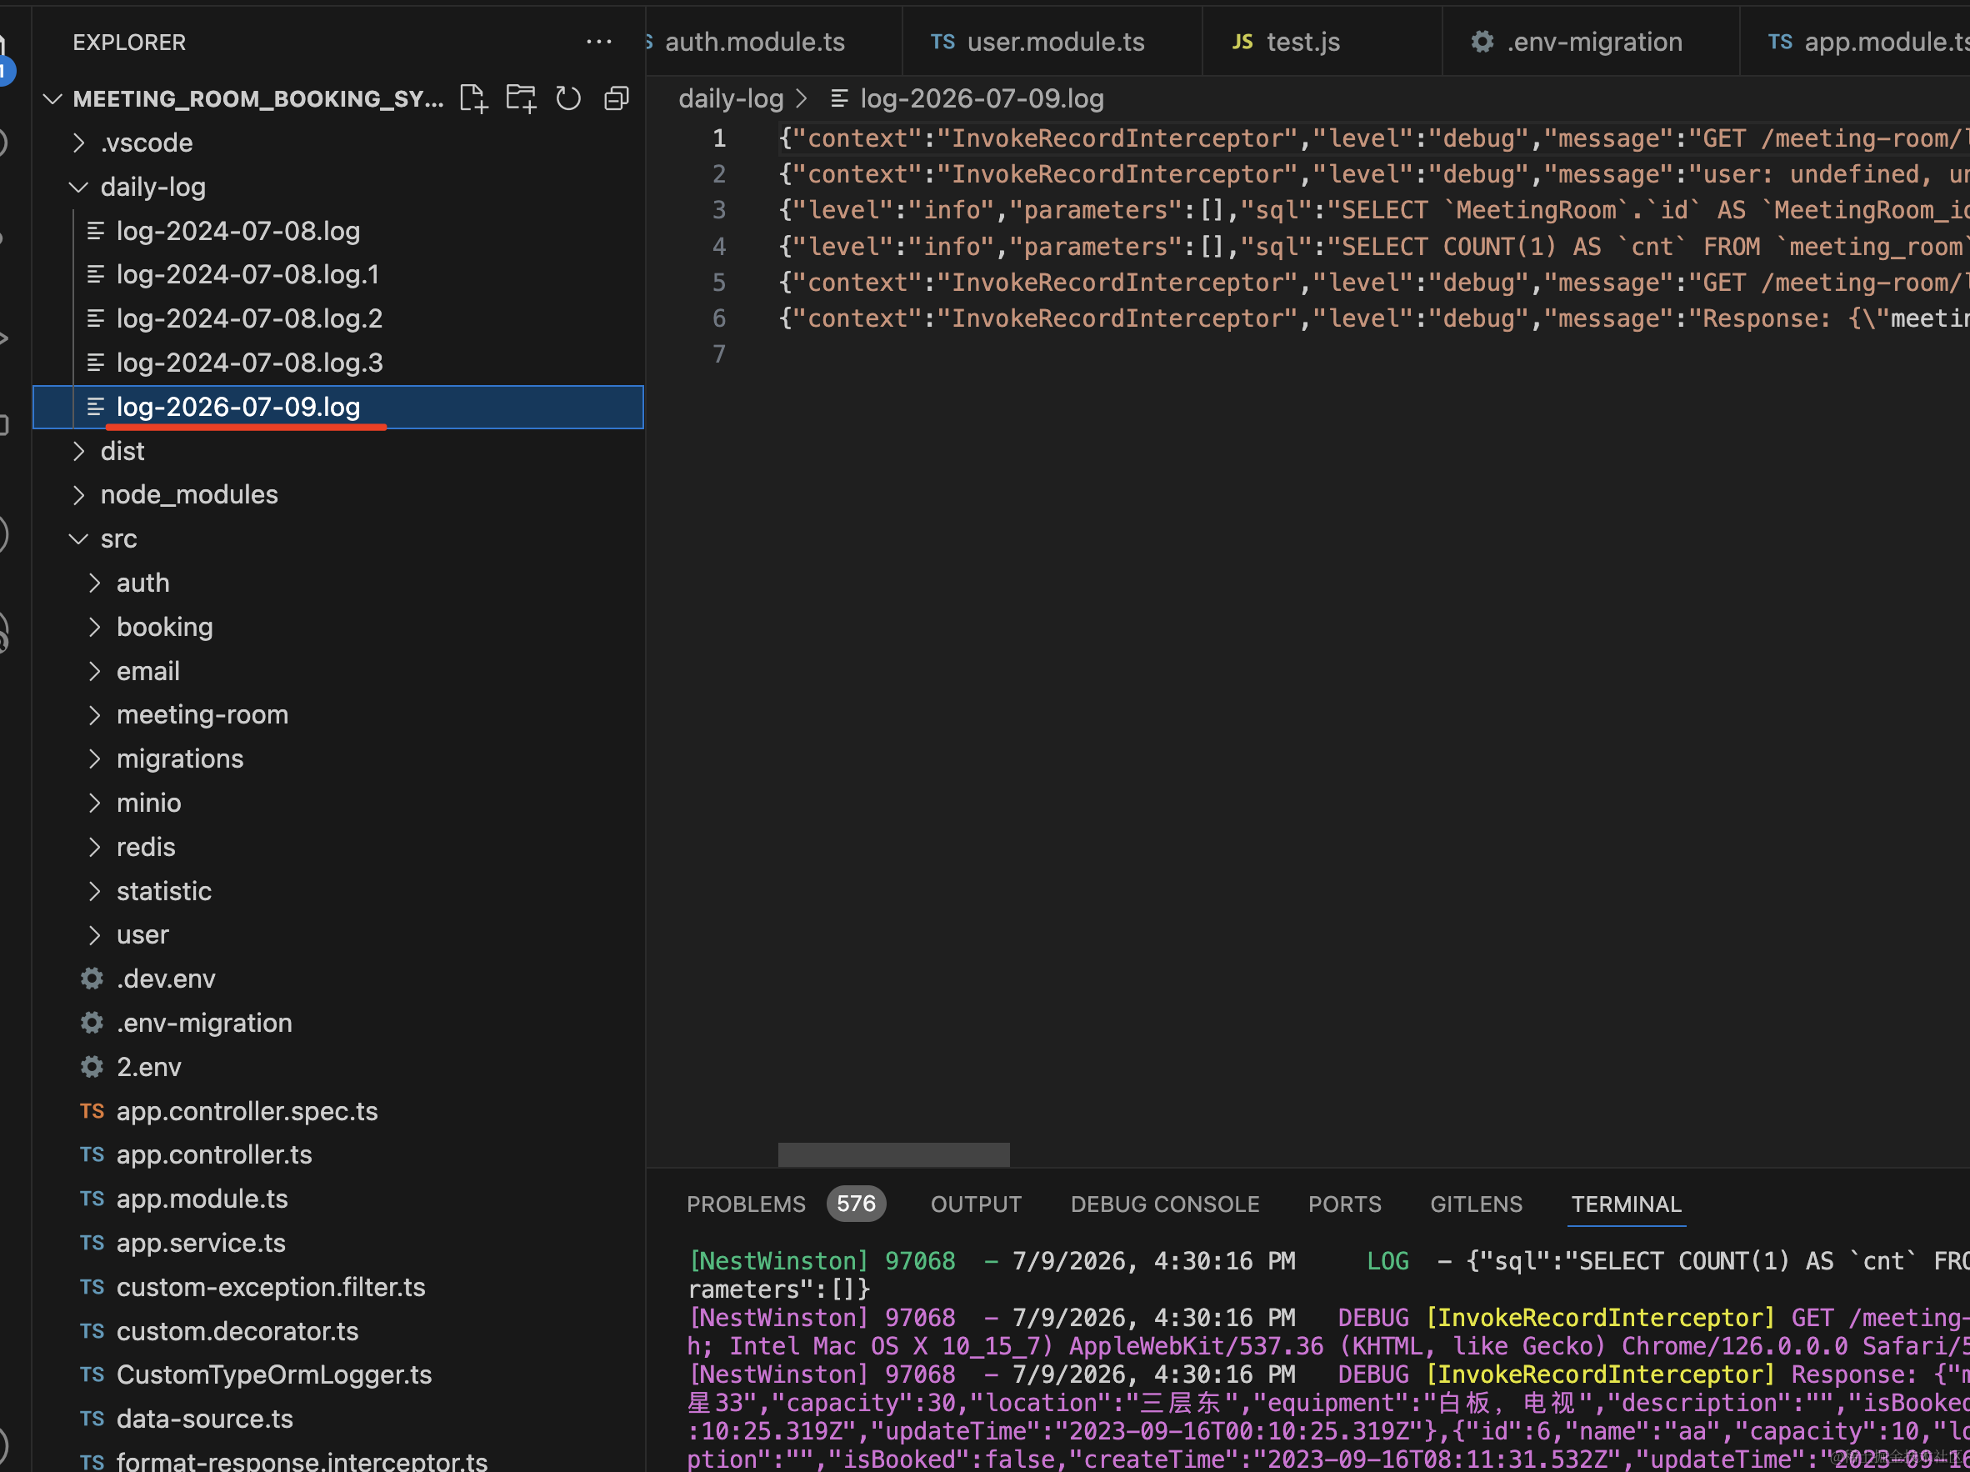Open Explorer's more actions ellipsis menu
Image resolution: width=1970 pixels, height=1472 pixels.
tap(598, 42)
